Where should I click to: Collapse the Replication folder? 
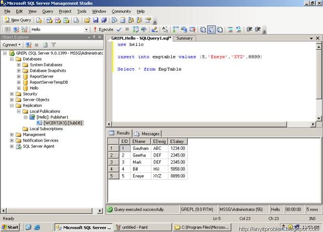point(12,105)
